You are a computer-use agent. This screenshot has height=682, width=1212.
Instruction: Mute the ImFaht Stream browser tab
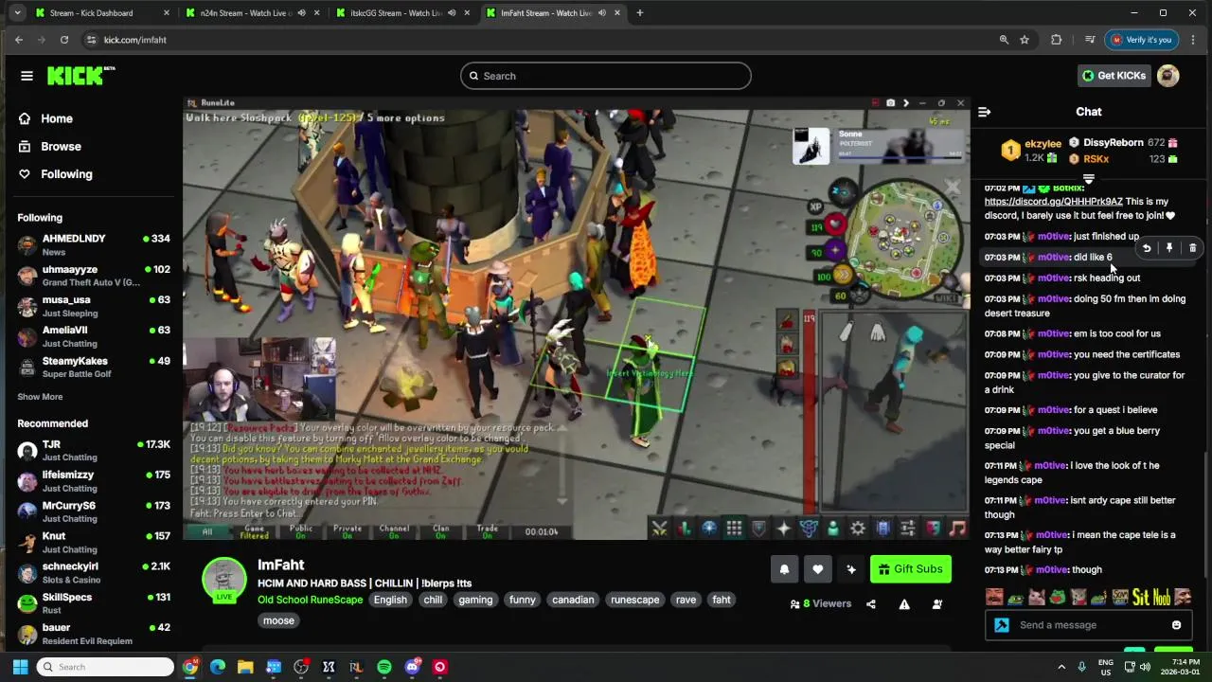[601, 13]
